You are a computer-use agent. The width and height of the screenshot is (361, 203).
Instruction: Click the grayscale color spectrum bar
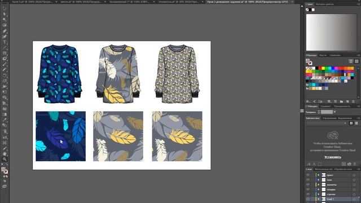coord(331,32)
